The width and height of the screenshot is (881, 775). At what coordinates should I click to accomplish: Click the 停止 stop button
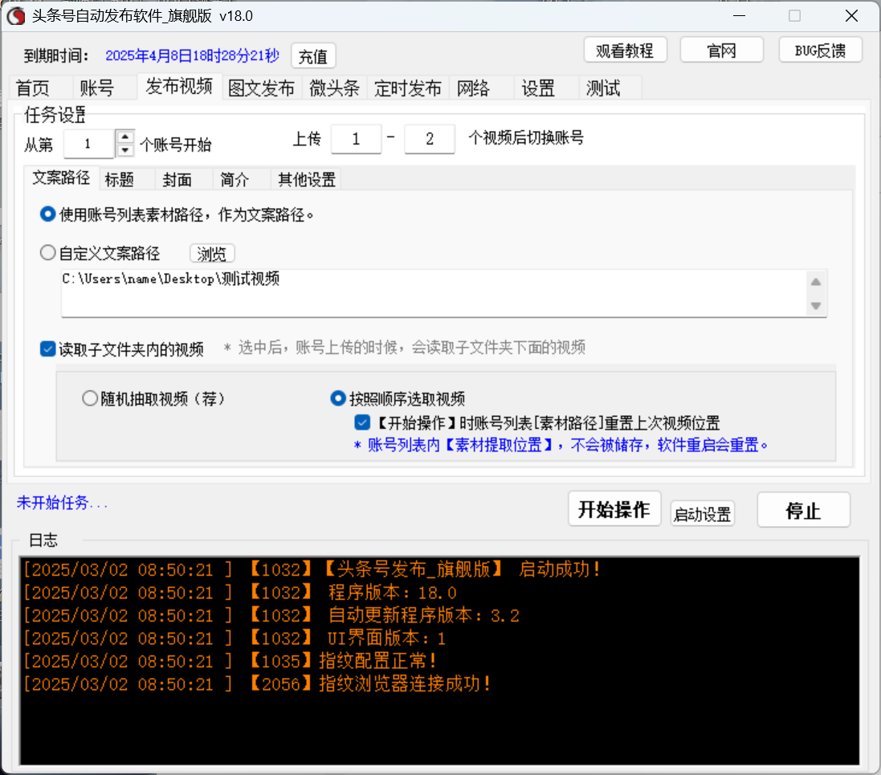pos(803,511)
